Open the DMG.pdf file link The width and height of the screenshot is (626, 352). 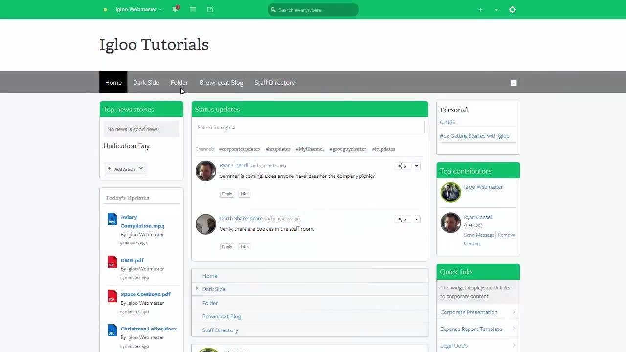coord(132,260)
